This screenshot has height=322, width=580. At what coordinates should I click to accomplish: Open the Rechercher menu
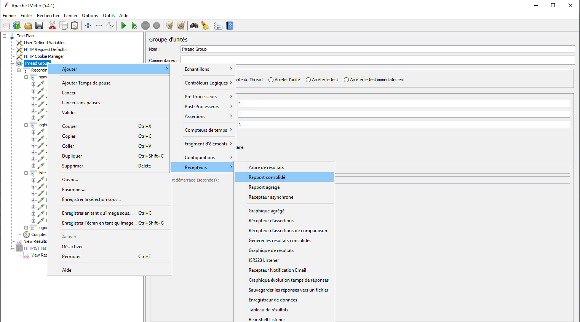coord(48,16)
